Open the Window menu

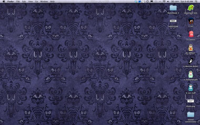click(44, 2)
